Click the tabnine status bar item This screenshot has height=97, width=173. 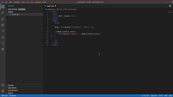point(13,96)
